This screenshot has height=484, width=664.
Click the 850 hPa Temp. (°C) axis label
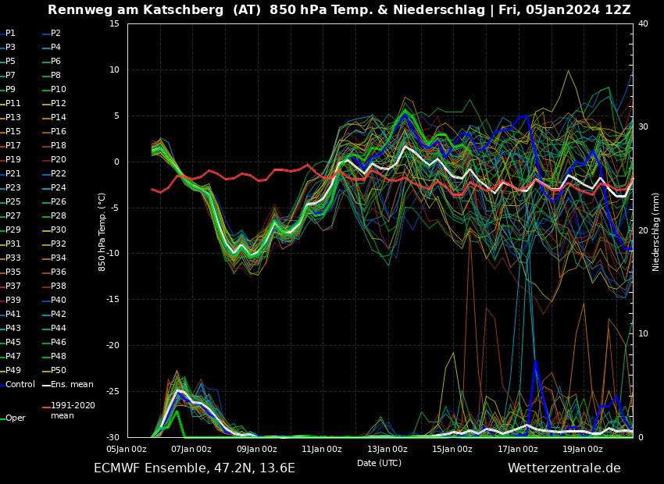coord(102,231)
